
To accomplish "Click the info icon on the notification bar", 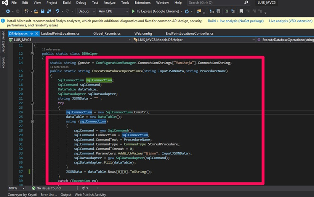I will click(x=3, y=21).
